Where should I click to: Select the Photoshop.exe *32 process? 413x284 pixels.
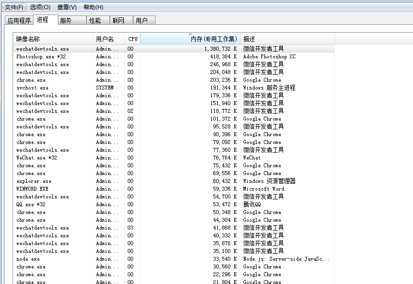coord(174,56)
